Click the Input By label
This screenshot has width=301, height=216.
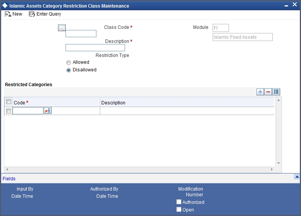pos(25,189)
